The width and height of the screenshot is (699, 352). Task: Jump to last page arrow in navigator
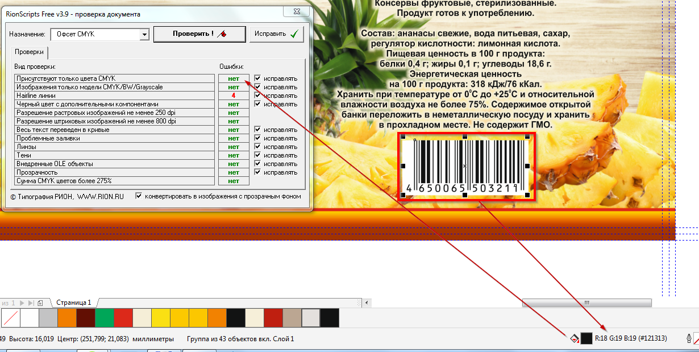31,303
